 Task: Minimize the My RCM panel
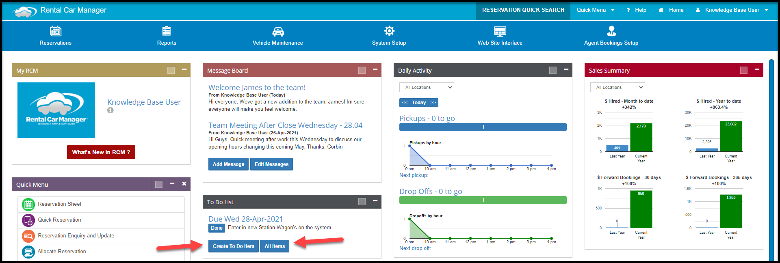pos(184,70)
